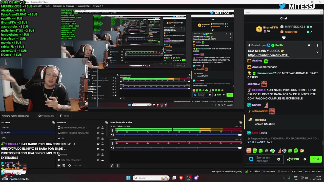324x182 pixels.
Task: Open Discord from the taskbar
Action: tap(196, 178)
